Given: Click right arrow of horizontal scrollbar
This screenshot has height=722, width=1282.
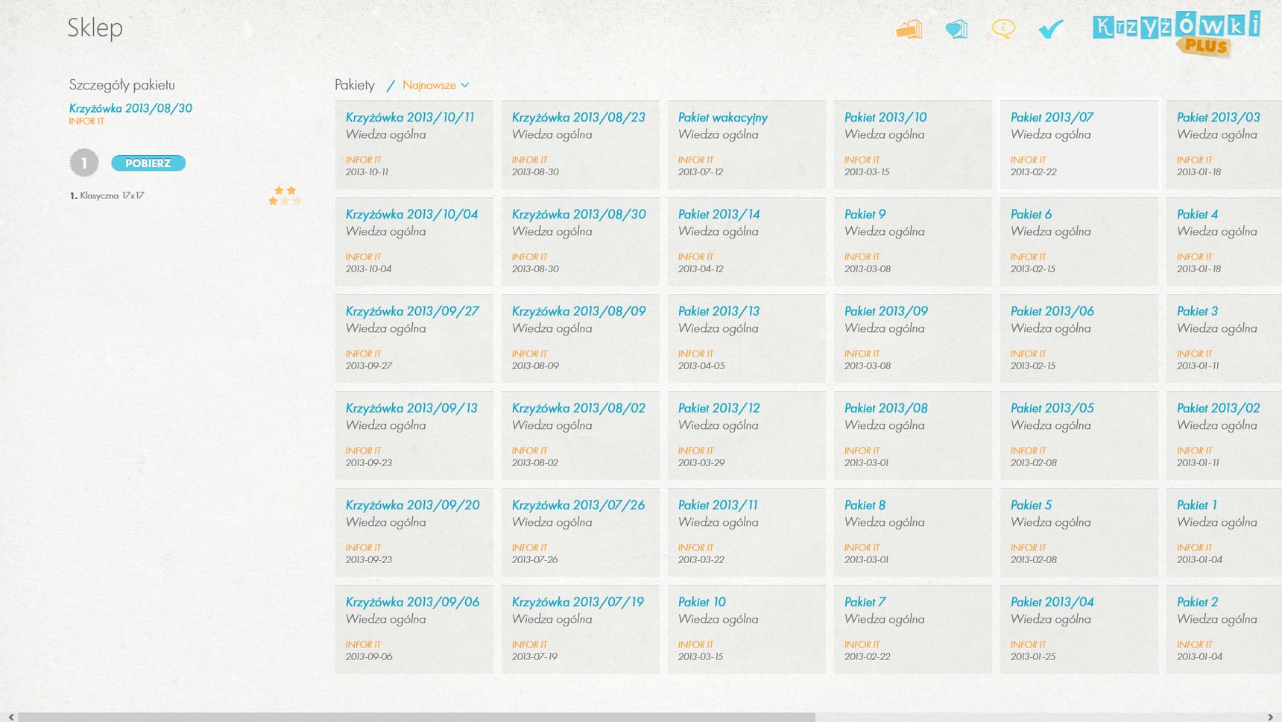Looking at the screenshot, I should click(x=1270, y=717).
